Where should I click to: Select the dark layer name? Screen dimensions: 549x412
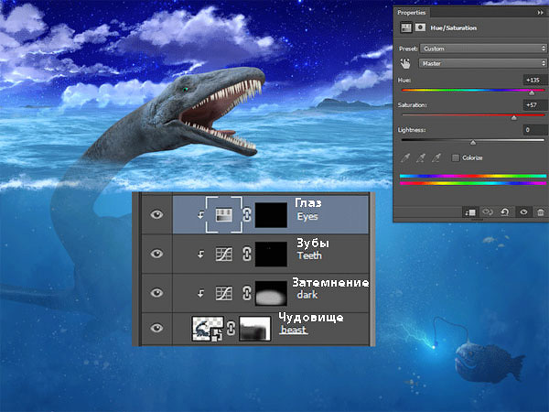[307, 295]
